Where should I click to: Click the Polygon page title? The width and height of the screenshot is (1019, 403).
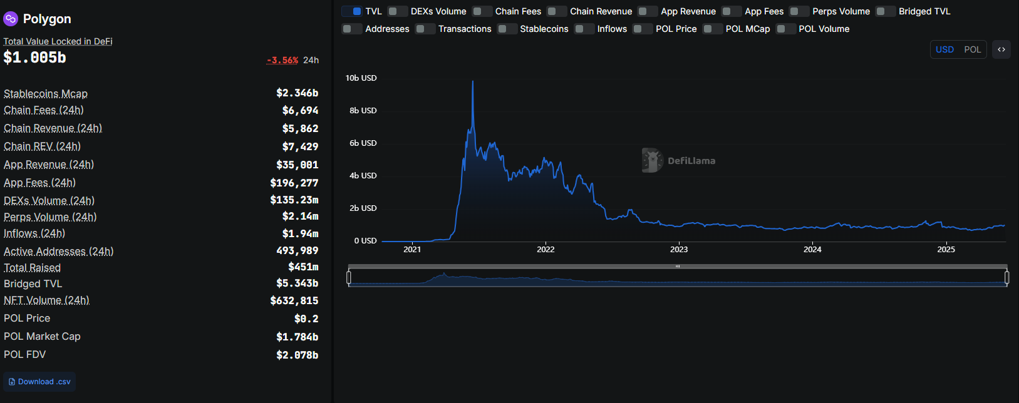click(x=47, y=19)
